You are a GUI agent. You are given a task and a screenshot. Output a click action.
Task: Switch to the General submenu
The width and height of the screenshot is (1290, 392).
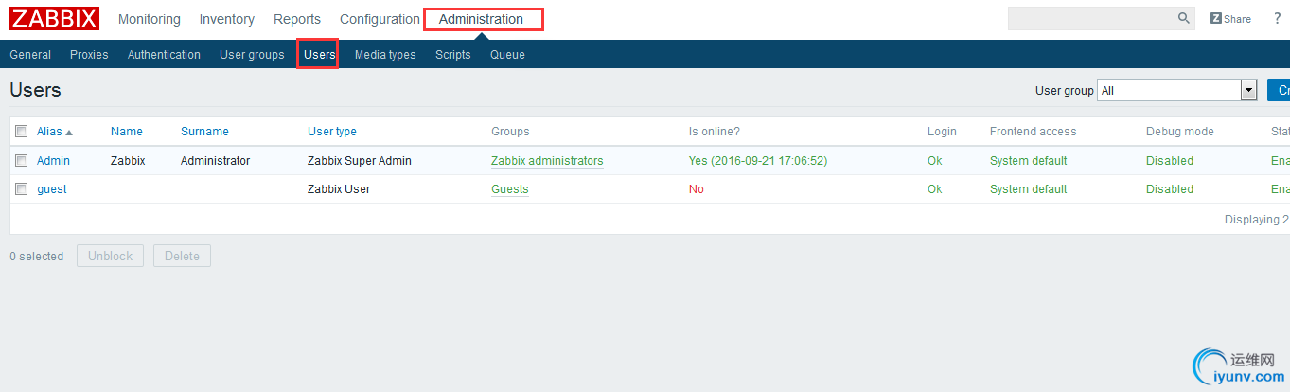30,55
